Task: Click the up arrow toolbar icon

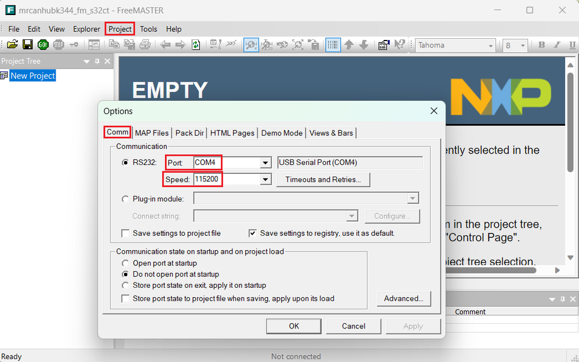Action: coord(349,45)
